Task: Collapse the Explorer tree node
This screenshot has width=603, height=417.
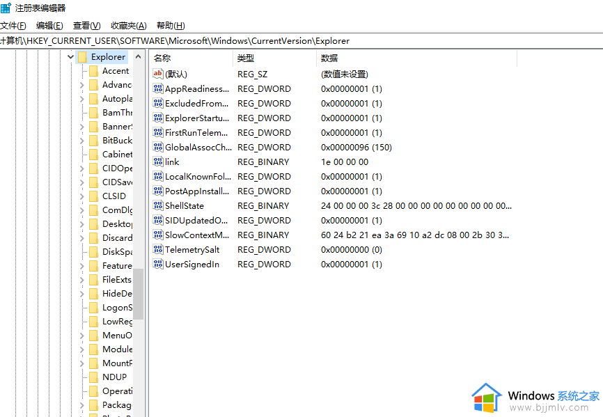Action: [70, 57]
